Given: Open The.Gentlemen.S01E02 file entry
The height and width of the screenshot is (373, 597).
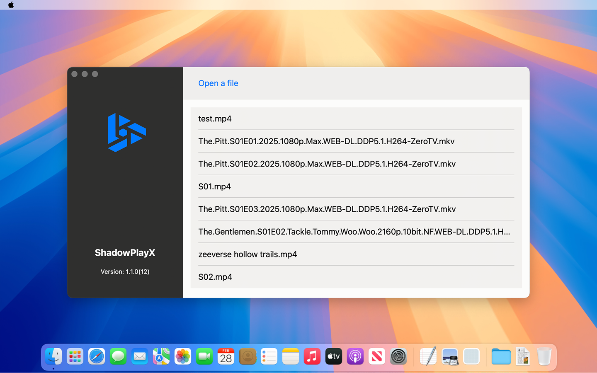Looking at the screenshot, I should [356, 232].
